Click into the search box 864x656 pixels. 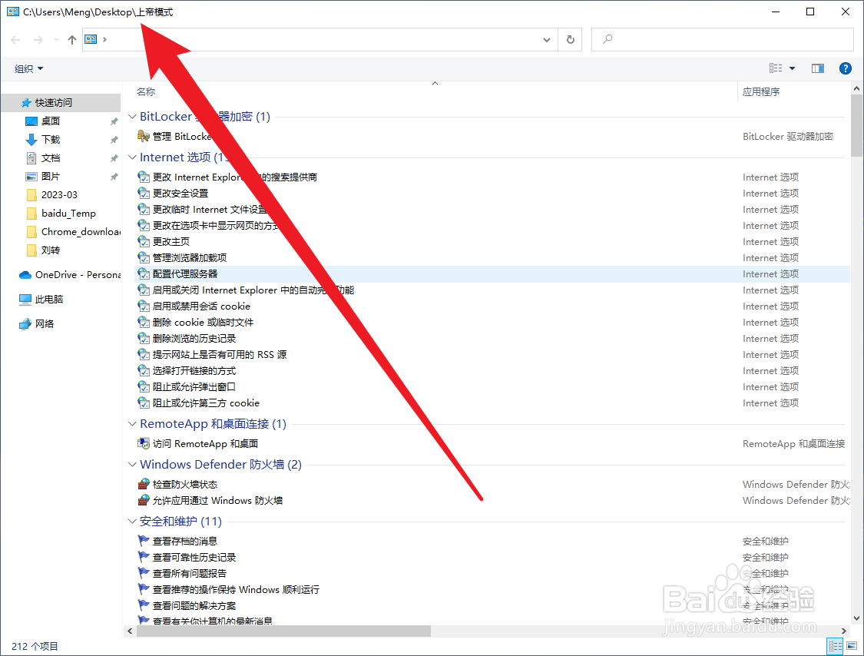coord(723,40)
